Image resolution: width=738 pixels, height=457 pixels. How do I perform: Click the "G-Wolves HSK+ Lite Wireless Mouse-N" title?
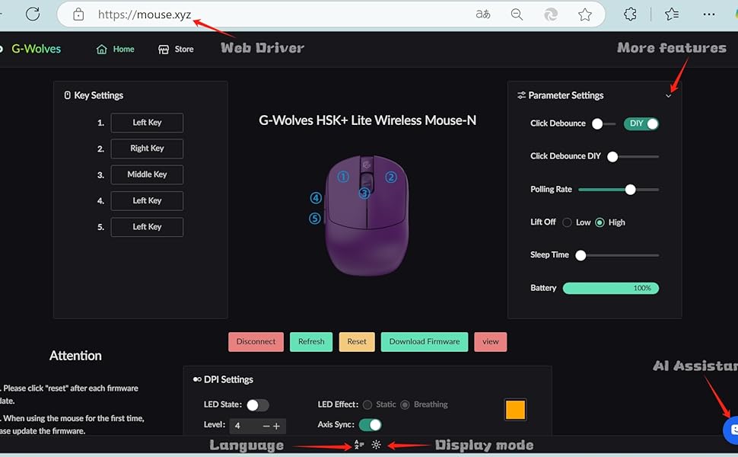click(367, 120)
